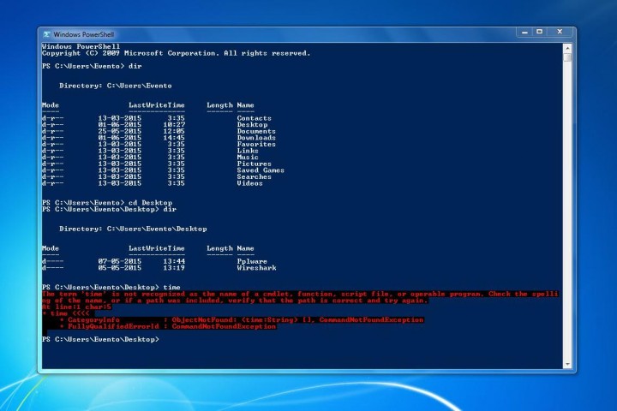Click the Wireshark folder name
This screenshot has width=617, height=411.
[256, 267]
